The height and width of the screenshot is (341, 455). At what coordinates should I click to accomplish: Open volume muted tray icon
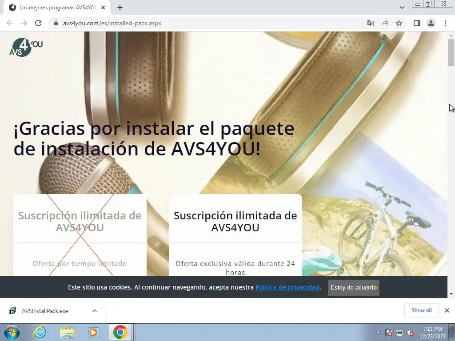pos(410,333)
